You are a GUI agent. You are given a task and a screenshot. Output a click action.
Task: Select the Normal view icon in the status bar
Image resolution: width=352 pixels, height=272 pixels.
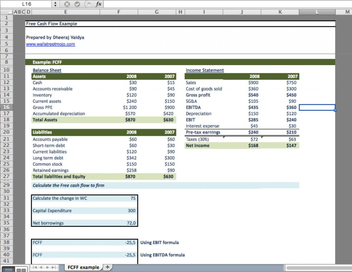tap(9, 269)
